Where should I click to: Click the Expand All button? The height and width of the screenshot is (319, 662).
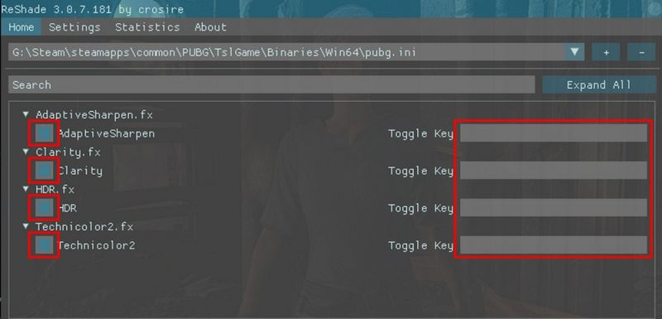(598, 85)
